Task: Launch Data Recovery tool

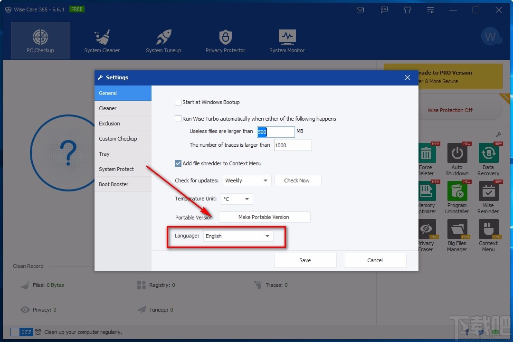Action: click(488, 160)
